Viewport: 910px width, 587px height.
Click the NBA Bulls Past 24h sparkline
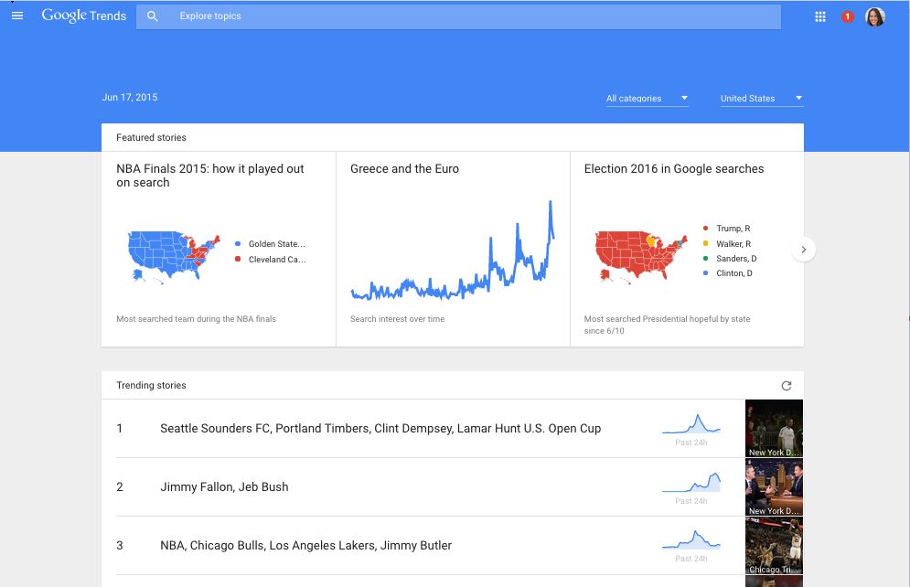point(691,540)
